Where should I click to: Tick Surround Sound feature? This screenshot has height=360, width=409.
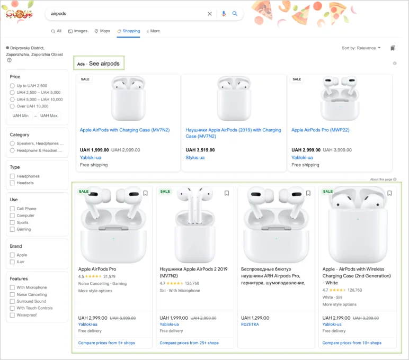(x=12, y=301)
